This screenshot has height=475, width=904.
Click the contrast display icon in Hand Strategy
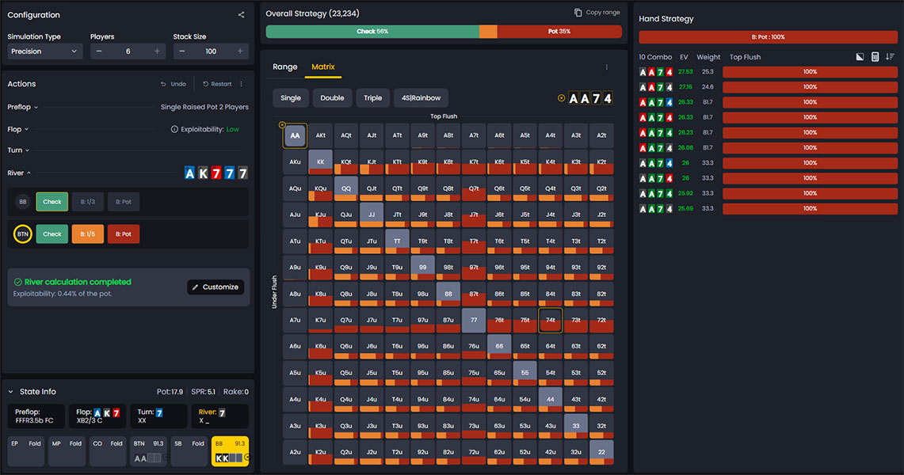(x=858, y=56)
